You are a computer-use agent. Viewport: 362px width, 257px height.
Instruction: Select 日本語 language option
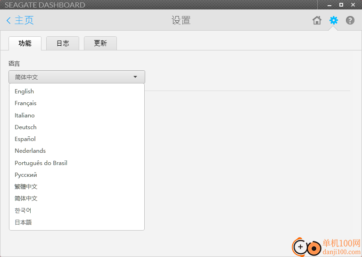tap(77, 223)
